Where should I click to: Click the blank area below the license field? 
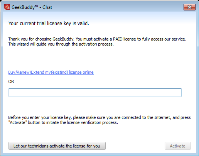coord(95,105)
